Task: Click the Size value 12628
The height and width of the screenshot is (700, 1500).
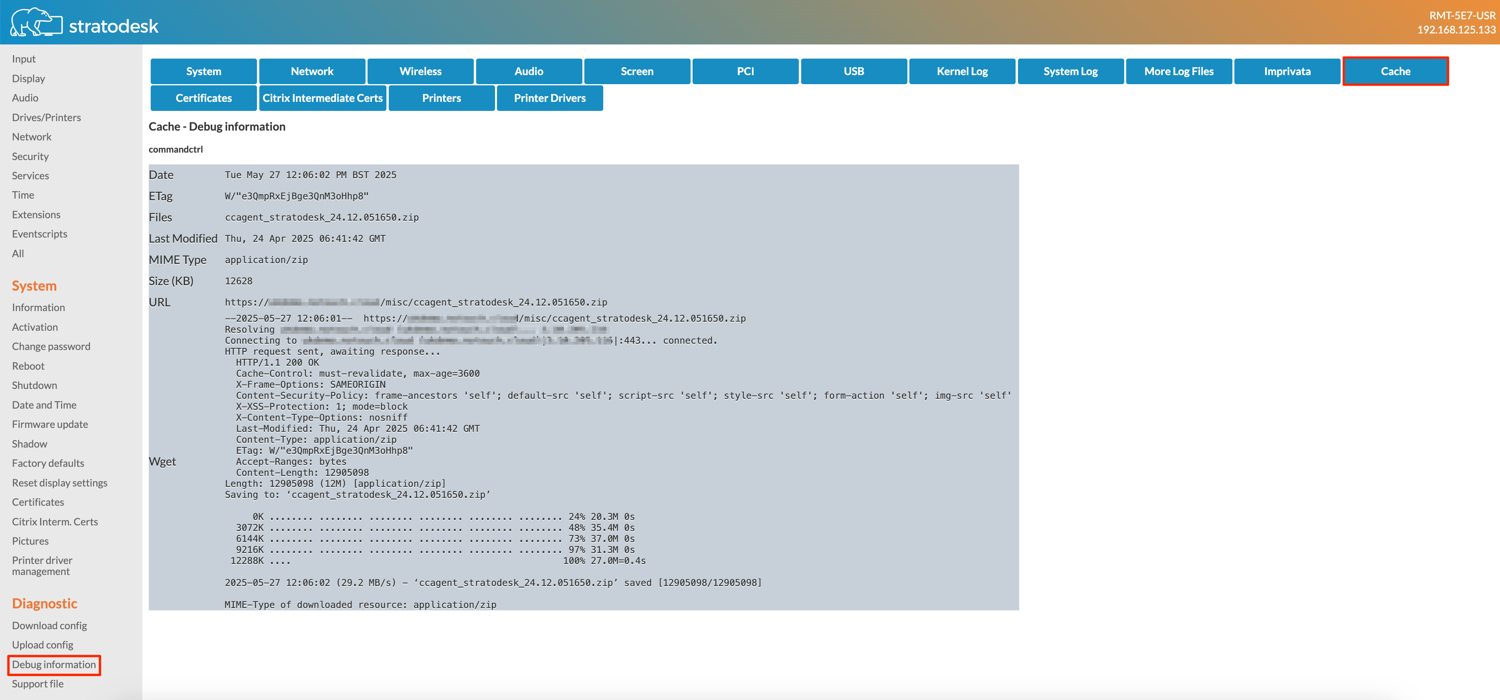Action: [239, 281]
